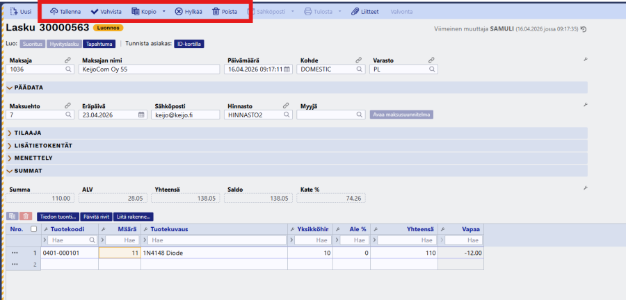Create a new document with Uusi
626x300 pixels.
20,12
